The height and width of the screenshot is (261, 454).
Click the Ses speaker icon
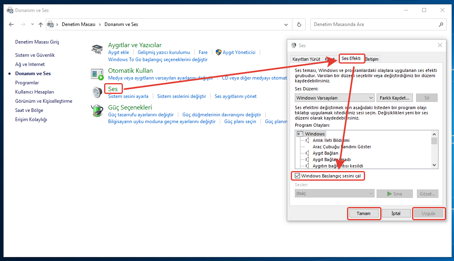97,92
